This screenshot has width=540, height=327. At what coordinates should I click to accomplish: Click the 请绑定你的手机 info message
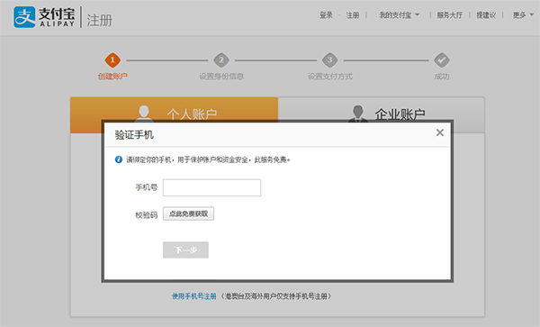pyautogui.click(x=209, y=159)
